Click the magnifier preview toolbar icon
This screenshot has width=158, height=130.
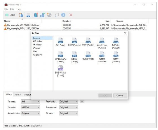point(57,15)
